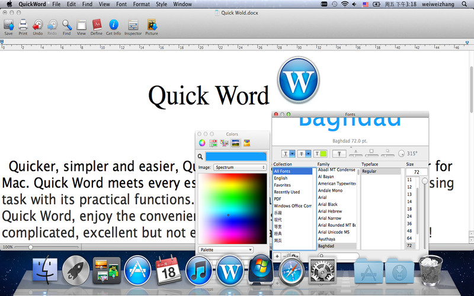Add a font collection with plus button
Screen dimensions: 474x296
coord(277,256)
